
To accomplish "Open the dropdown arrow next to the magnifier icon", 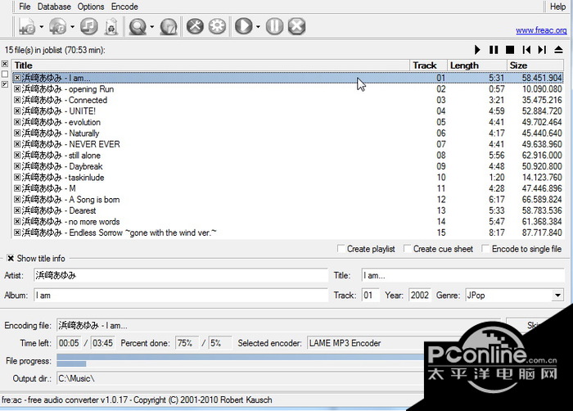I will (152, 27).
